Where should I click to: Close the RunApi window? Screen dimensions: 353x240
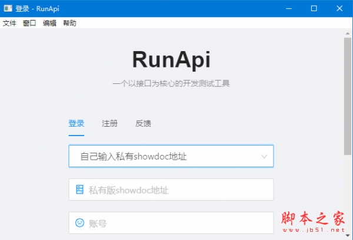[x=339, y=9]
